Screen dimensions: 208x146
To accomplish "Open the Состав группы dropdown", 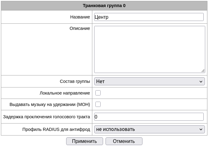I will [149, 81].
